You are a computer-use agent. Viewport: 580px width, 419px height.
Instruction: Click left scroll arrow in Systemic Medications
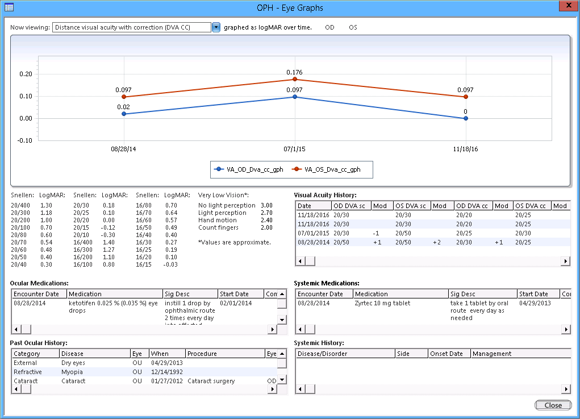pos(300,329)
